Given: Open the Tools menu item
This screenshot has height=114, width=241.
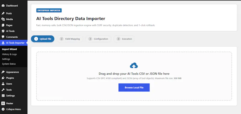Looking at the screenshot, I should click(x=14, y=90).
